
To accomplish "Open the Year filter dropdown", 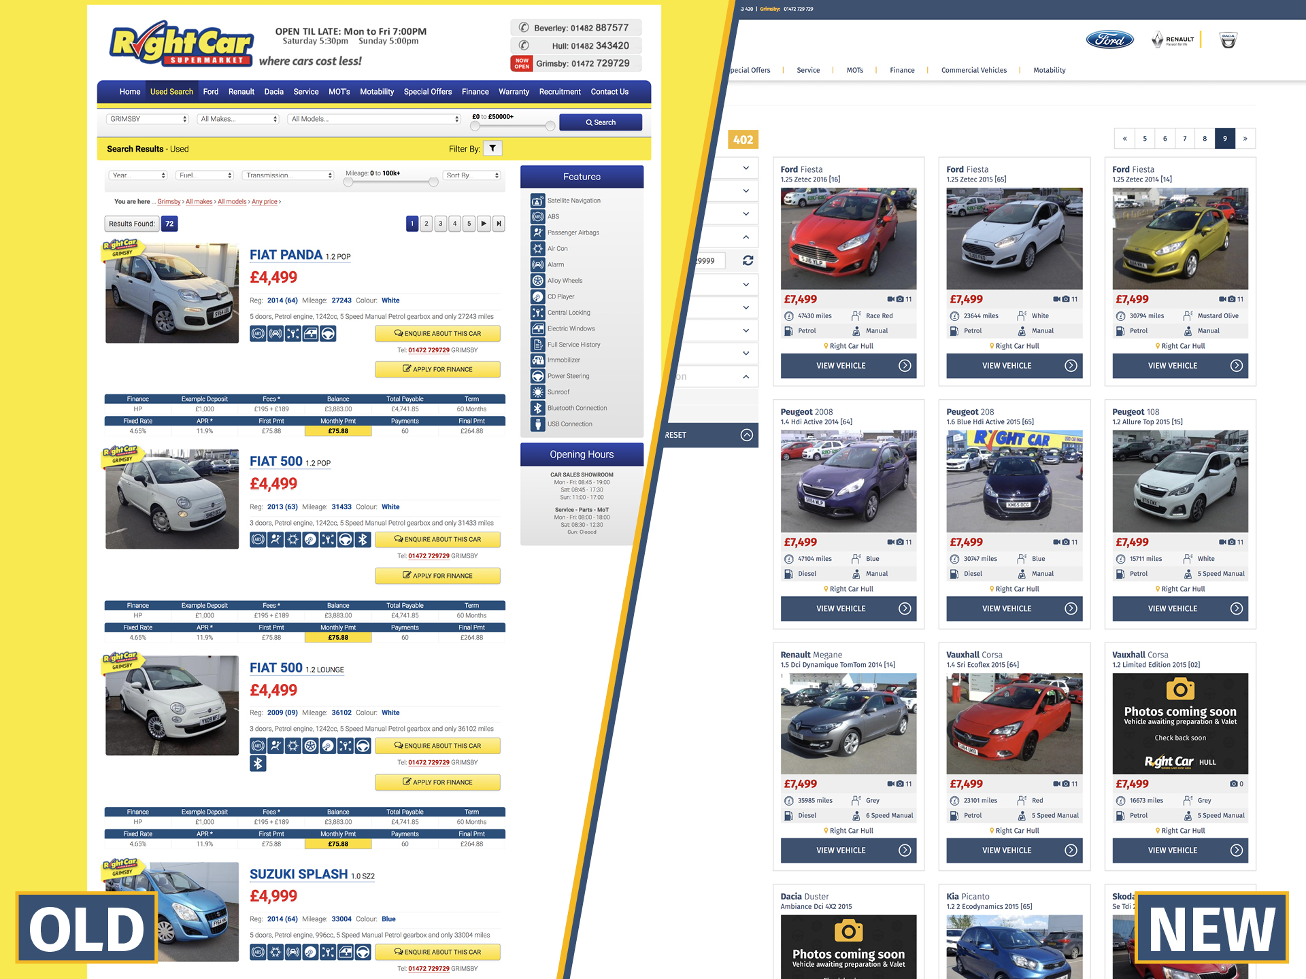I will (138, 175).
